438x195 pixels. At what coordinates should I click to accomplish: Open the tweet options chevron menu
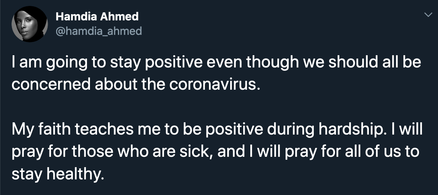click(x=429, y=15)
